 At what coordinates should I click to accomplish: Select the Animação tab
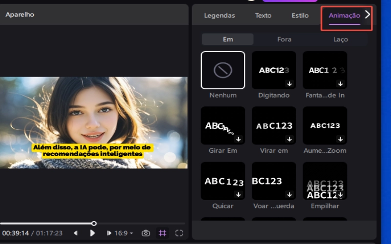coord(345,16)
